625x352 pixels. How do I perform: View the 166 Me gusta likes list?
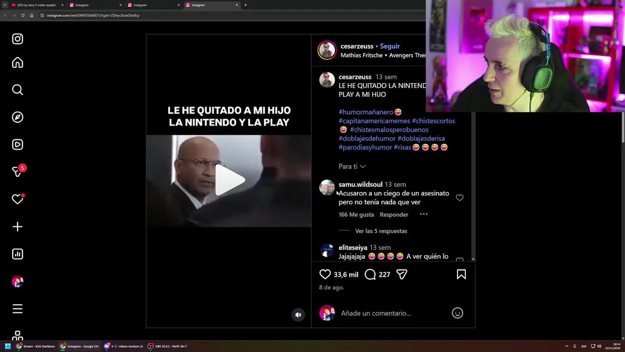click(356, 215)
